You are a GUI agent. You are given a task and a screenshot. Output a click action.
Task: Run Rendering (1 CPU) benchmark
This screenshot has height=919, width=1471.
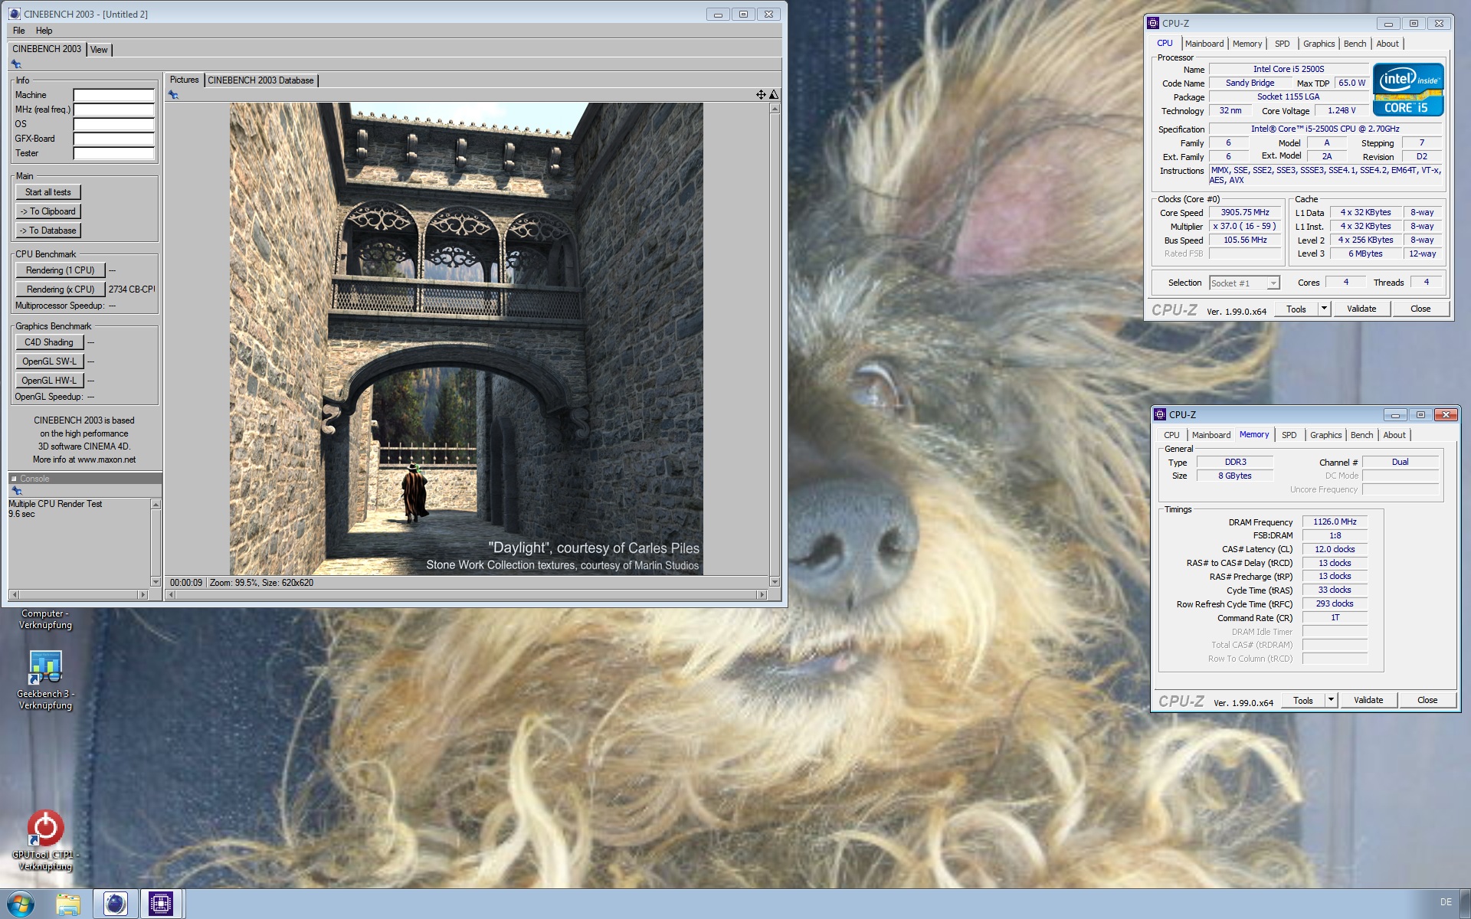pos(60,270)
